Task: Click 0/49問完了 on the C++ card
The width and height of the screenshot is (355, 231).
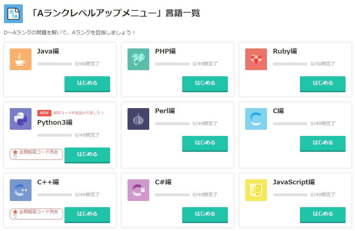Action: point(87,195)
